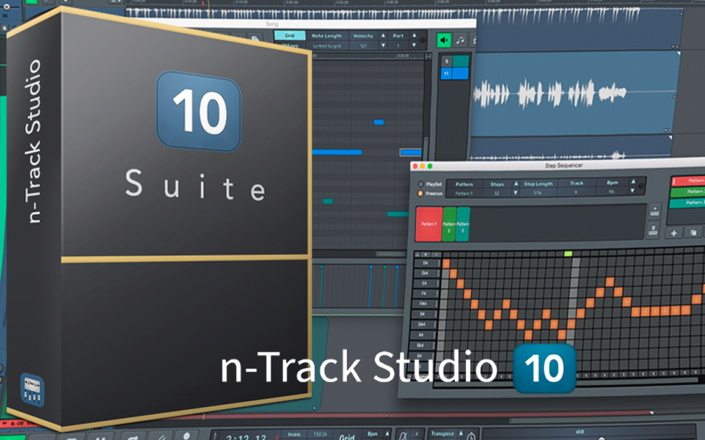Toggle the green speaker audition button
Screen dimensions: 705x440
[444, 41]
